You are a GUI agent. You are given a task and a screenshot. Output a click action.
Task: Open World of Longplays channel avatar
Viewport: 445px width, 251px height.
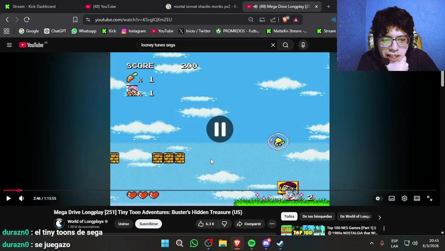(59, 223)
